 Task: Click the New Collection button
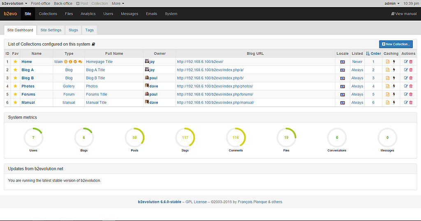396,44
